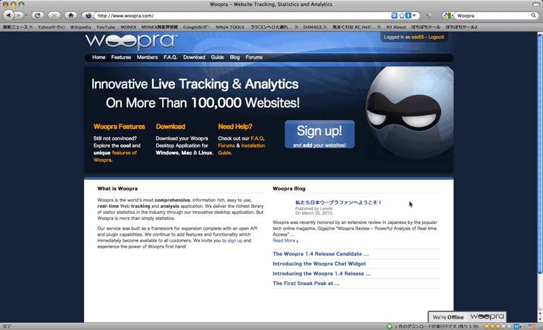
Task: Click the scrollbar down arrow
Action: tap(540, 319)
